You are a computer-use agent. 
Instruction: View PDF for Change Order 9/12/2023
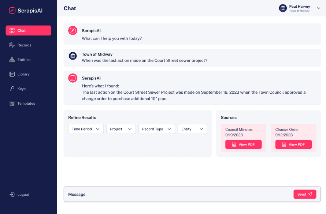point(293,144)
